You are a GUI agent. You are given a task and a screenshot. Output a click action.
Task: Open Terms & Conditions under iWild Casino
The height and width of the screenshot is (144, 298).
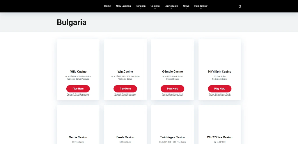tap(78, 94)
